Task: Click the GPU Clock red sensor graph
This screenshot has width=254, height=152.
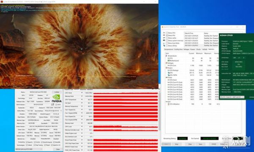Action: pyautogui.click(x=126, y=93)
